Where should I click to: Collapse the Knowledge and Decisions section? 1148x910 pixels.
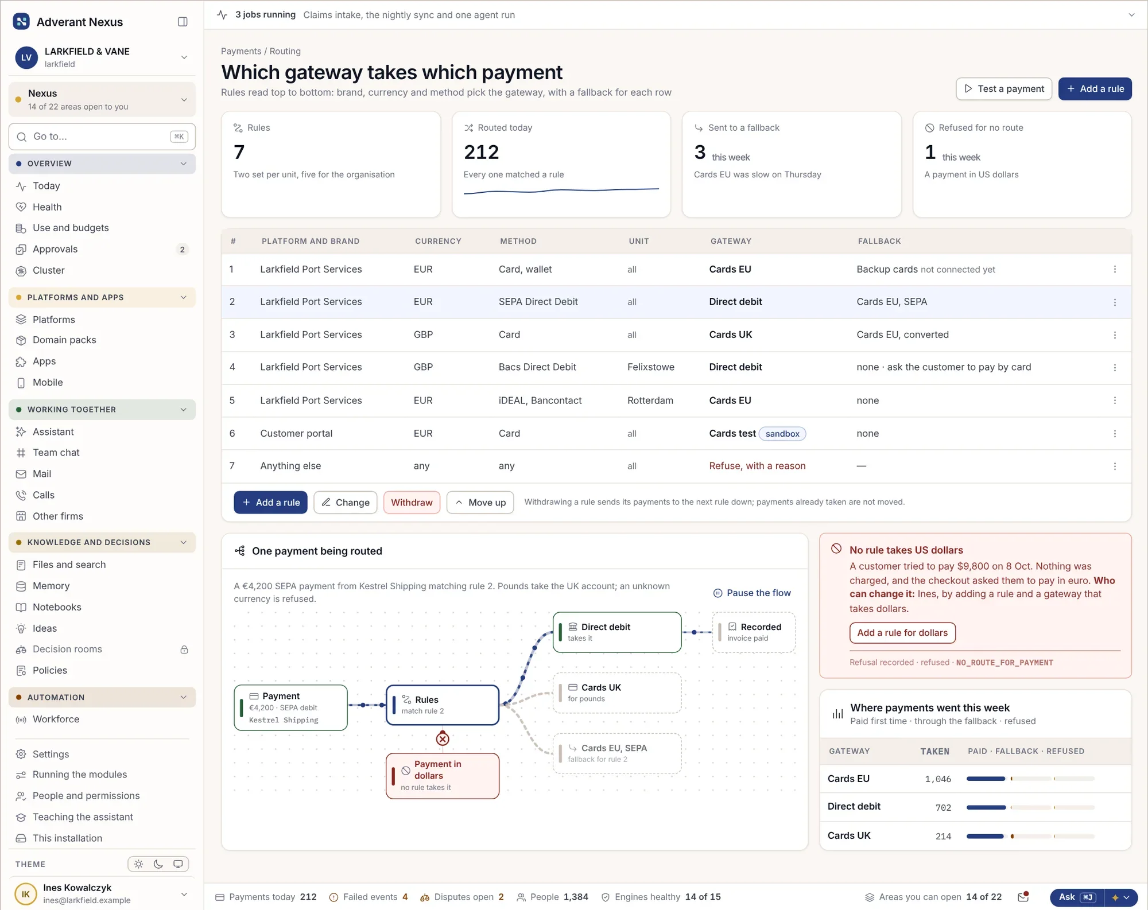[102, 543]
